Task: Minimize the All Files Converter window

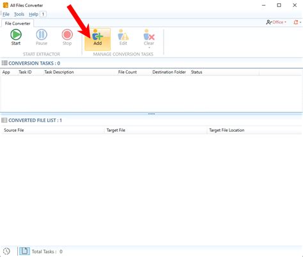Action: [x=264, y=5]
